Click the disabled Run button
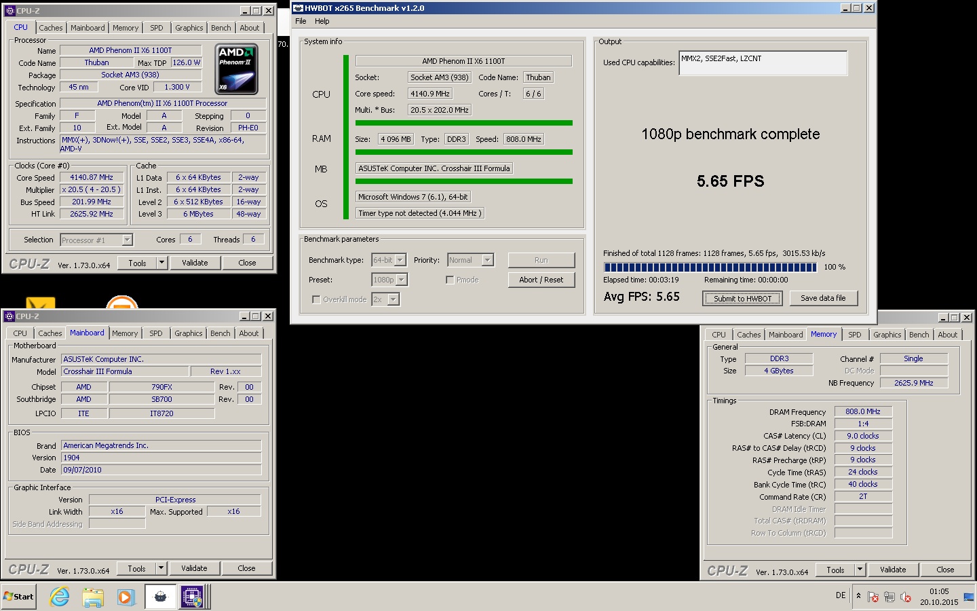 [541, 260]
